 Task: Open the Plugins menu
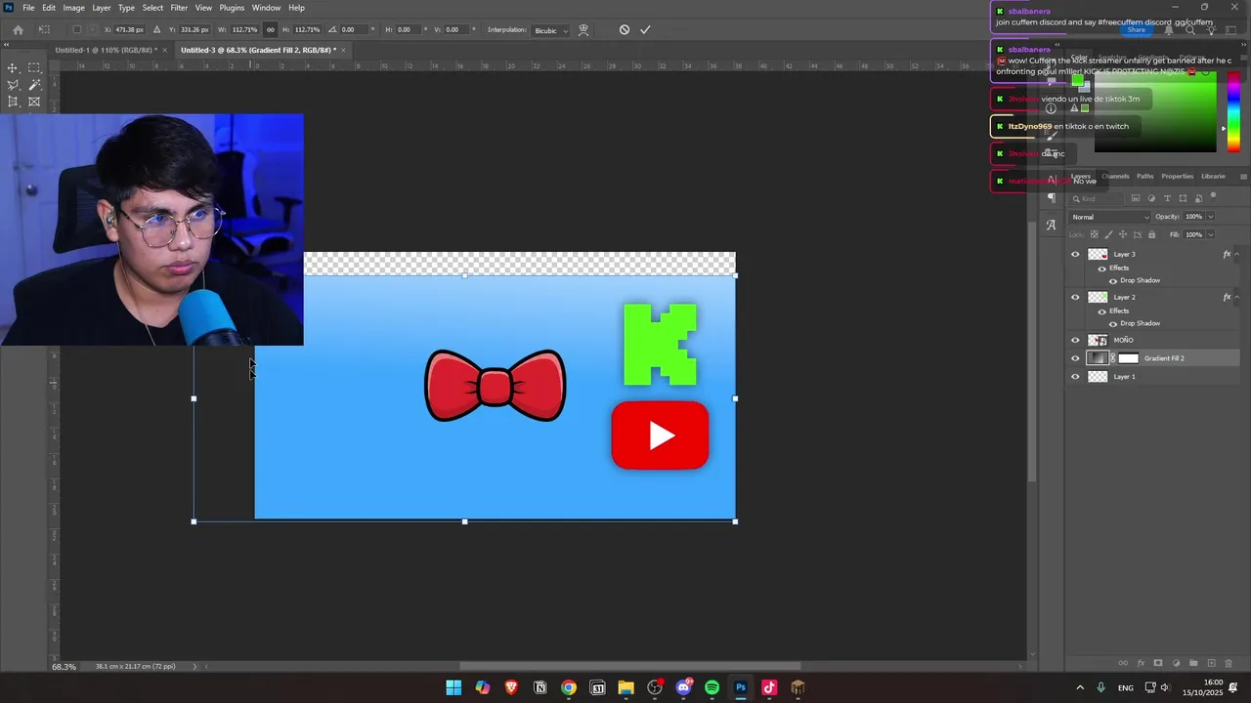pos(232,8)
